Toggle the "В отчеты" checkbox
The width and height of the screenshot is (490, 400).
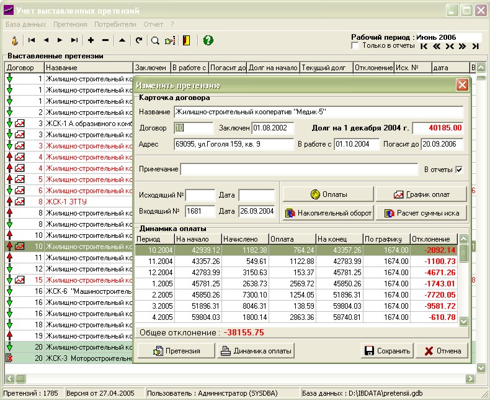pyautogui.click(x=459, y=170)
